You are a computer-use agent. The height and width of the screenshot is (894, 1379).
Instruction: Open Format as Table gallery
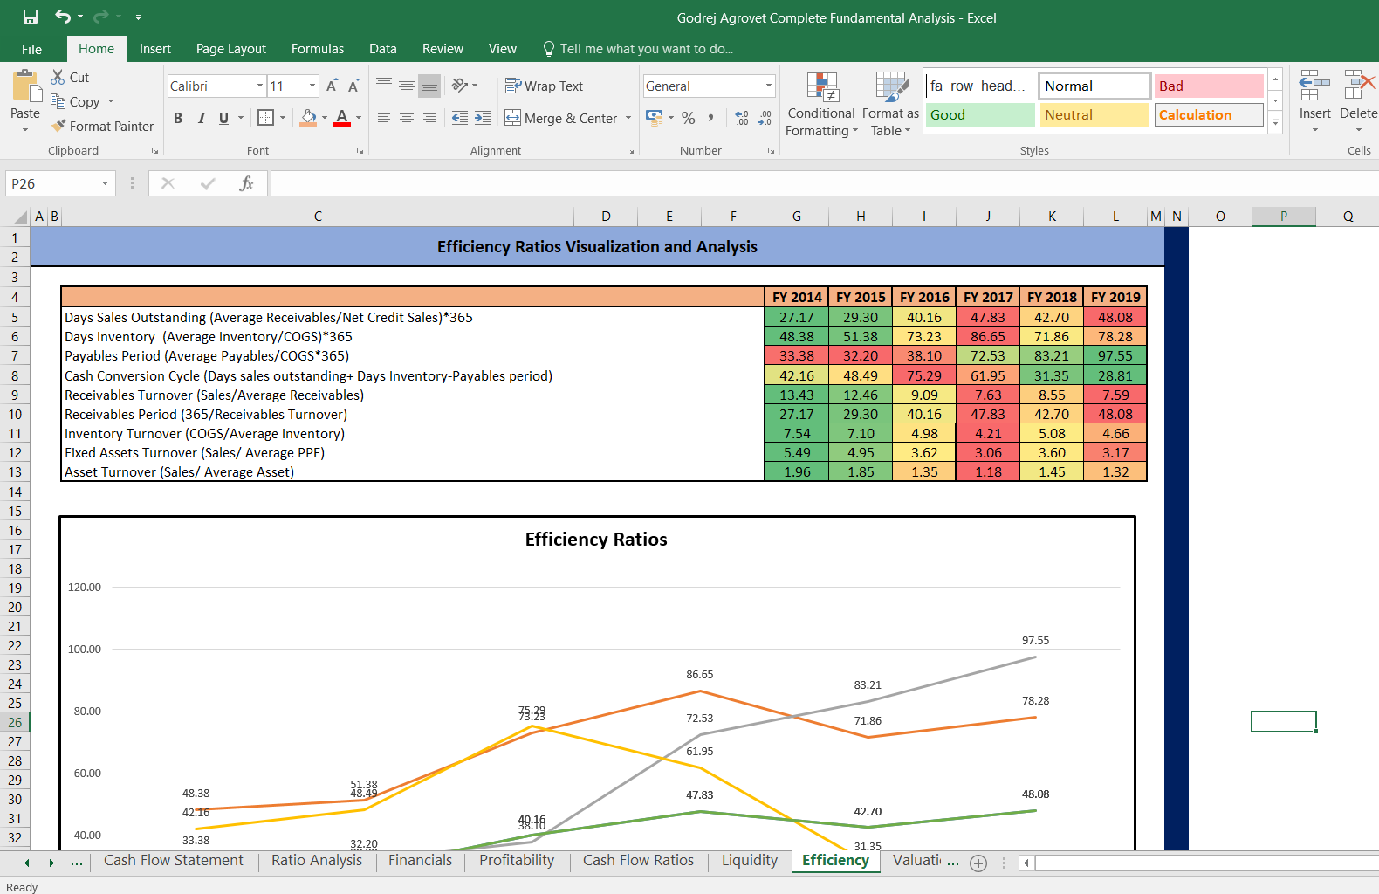click(x=890, y=105)
